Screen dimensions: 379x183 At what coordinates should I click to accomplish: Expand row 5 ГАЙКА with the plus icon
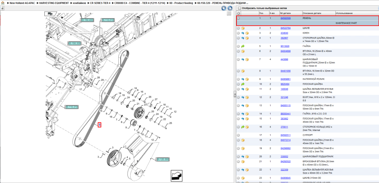click(x=238, y=46)
